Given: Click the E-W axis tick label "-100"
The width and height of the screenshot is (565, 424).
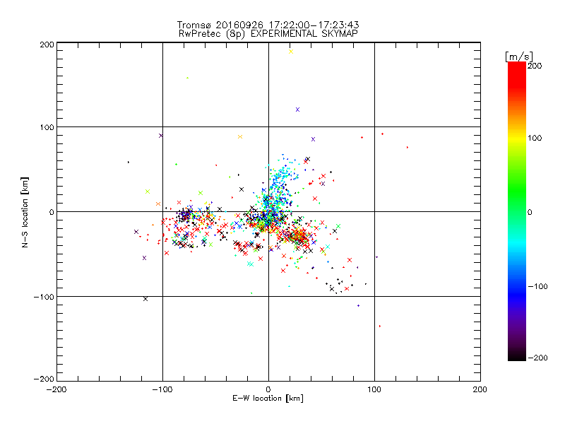Looking at the screenshot, I should [x=162, y=389].
